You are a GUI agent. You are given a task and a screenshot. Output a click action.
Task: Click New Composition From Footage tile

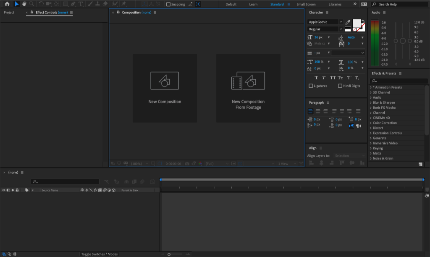248,88
